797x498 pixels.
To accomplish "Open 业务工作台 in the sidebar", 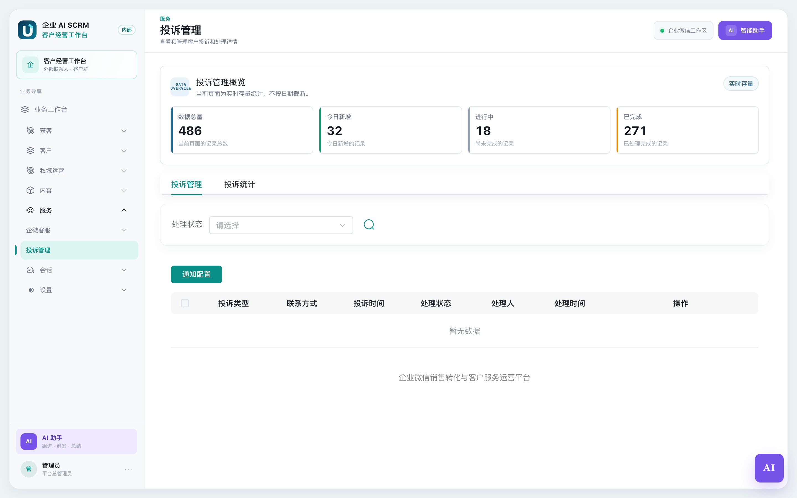I will point(76,110).
